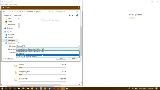Choose GIF file type option
Screen dimensions: 160x90
[x=48, y=53]
